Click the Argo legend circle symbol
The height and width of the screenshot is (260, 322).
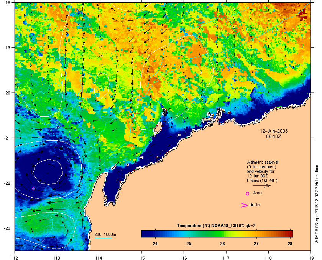coord(248,193)
